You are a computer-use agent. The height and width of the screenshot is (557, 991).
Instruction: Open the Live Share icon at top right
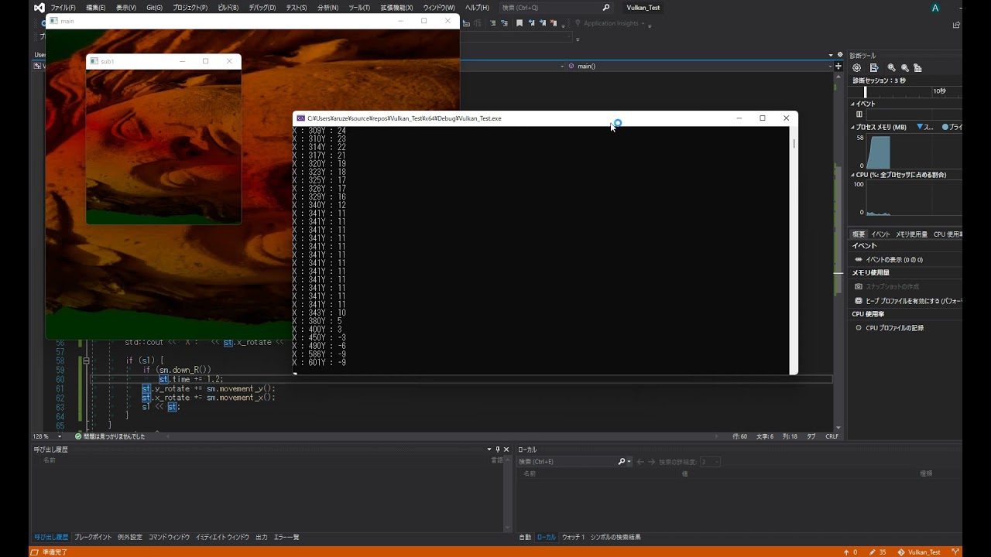tap(958, 25)
